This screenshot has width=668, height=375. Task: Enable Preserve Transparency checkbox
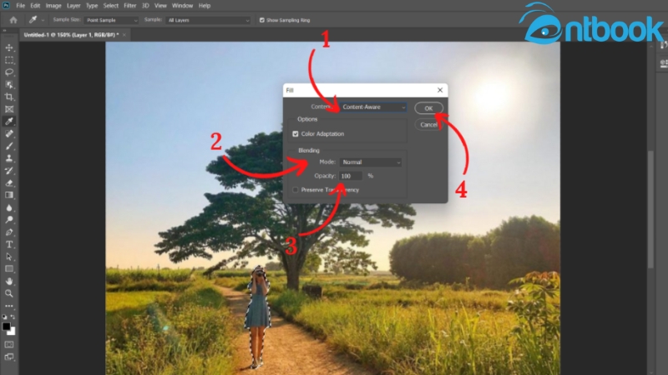[x=296, y=190]
